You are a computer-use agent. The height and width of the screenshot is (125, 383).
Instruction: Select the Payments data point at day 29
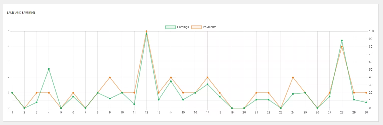click(x=354, y=93)
